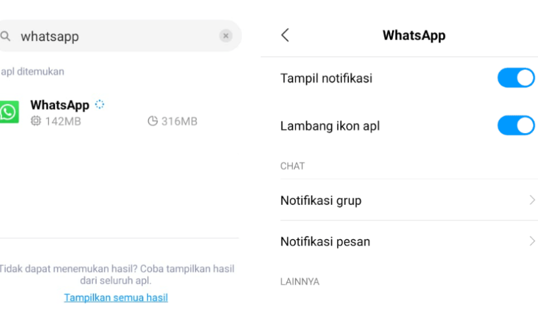Toggle off Tampil notifikasi switch
This screenshot has width=538, height=336.
coord(516,78)
